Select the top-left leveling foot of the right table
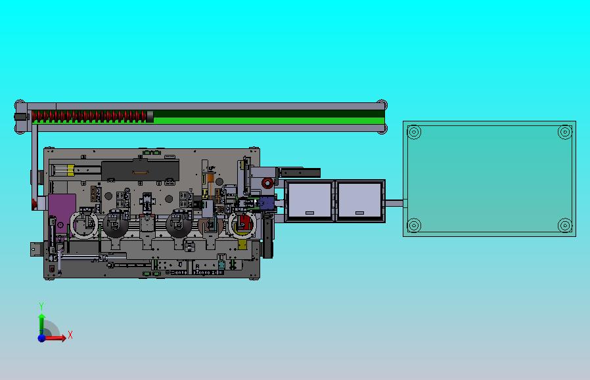This screenshot has height=380, width=590. point(414,132)
